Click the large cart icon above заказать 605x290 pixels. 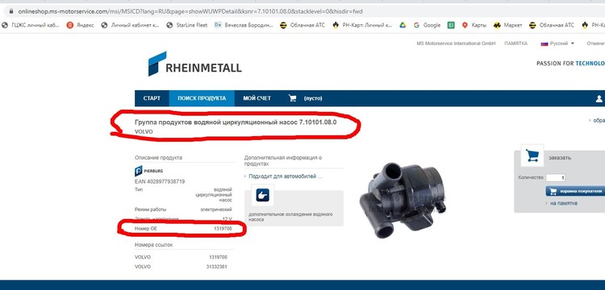532,155
